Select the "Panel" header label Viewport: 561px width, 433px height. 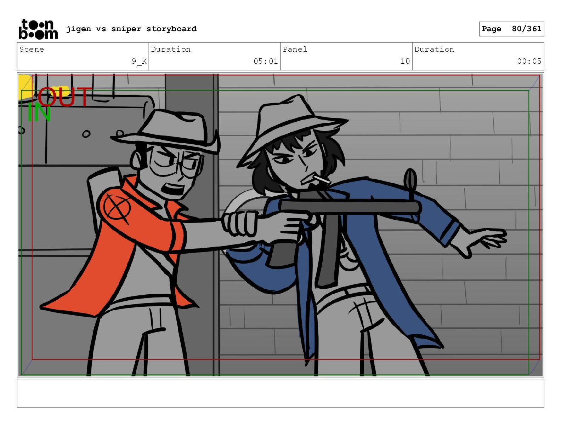tap(295, 49)
